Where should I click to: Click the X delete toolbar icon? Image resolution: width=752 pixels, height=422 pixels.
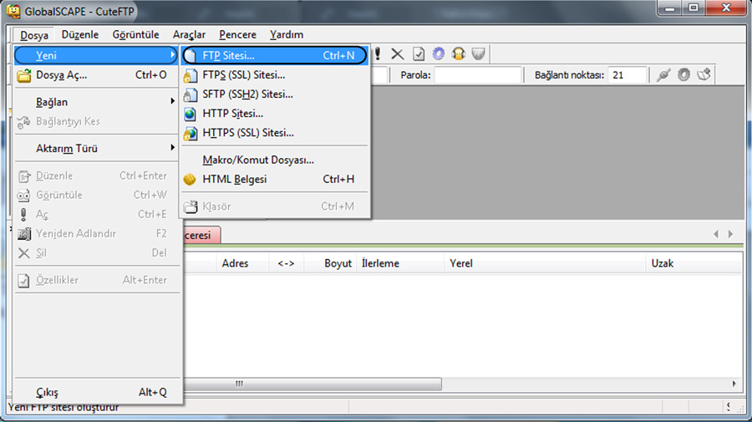coord(397,53)
